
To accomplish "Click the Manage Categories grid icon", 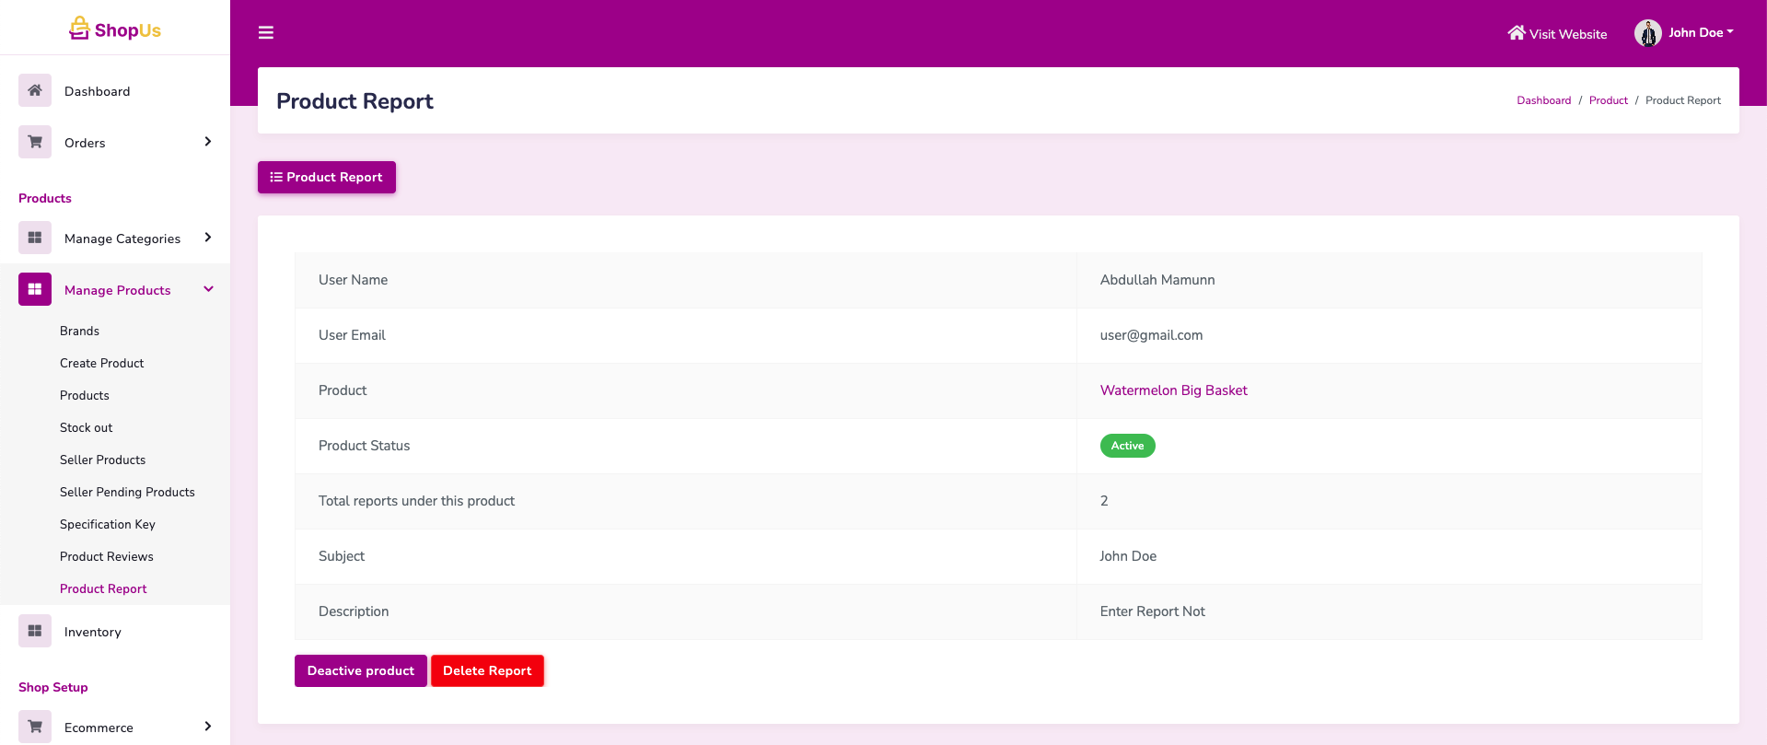I will point(35,238).
